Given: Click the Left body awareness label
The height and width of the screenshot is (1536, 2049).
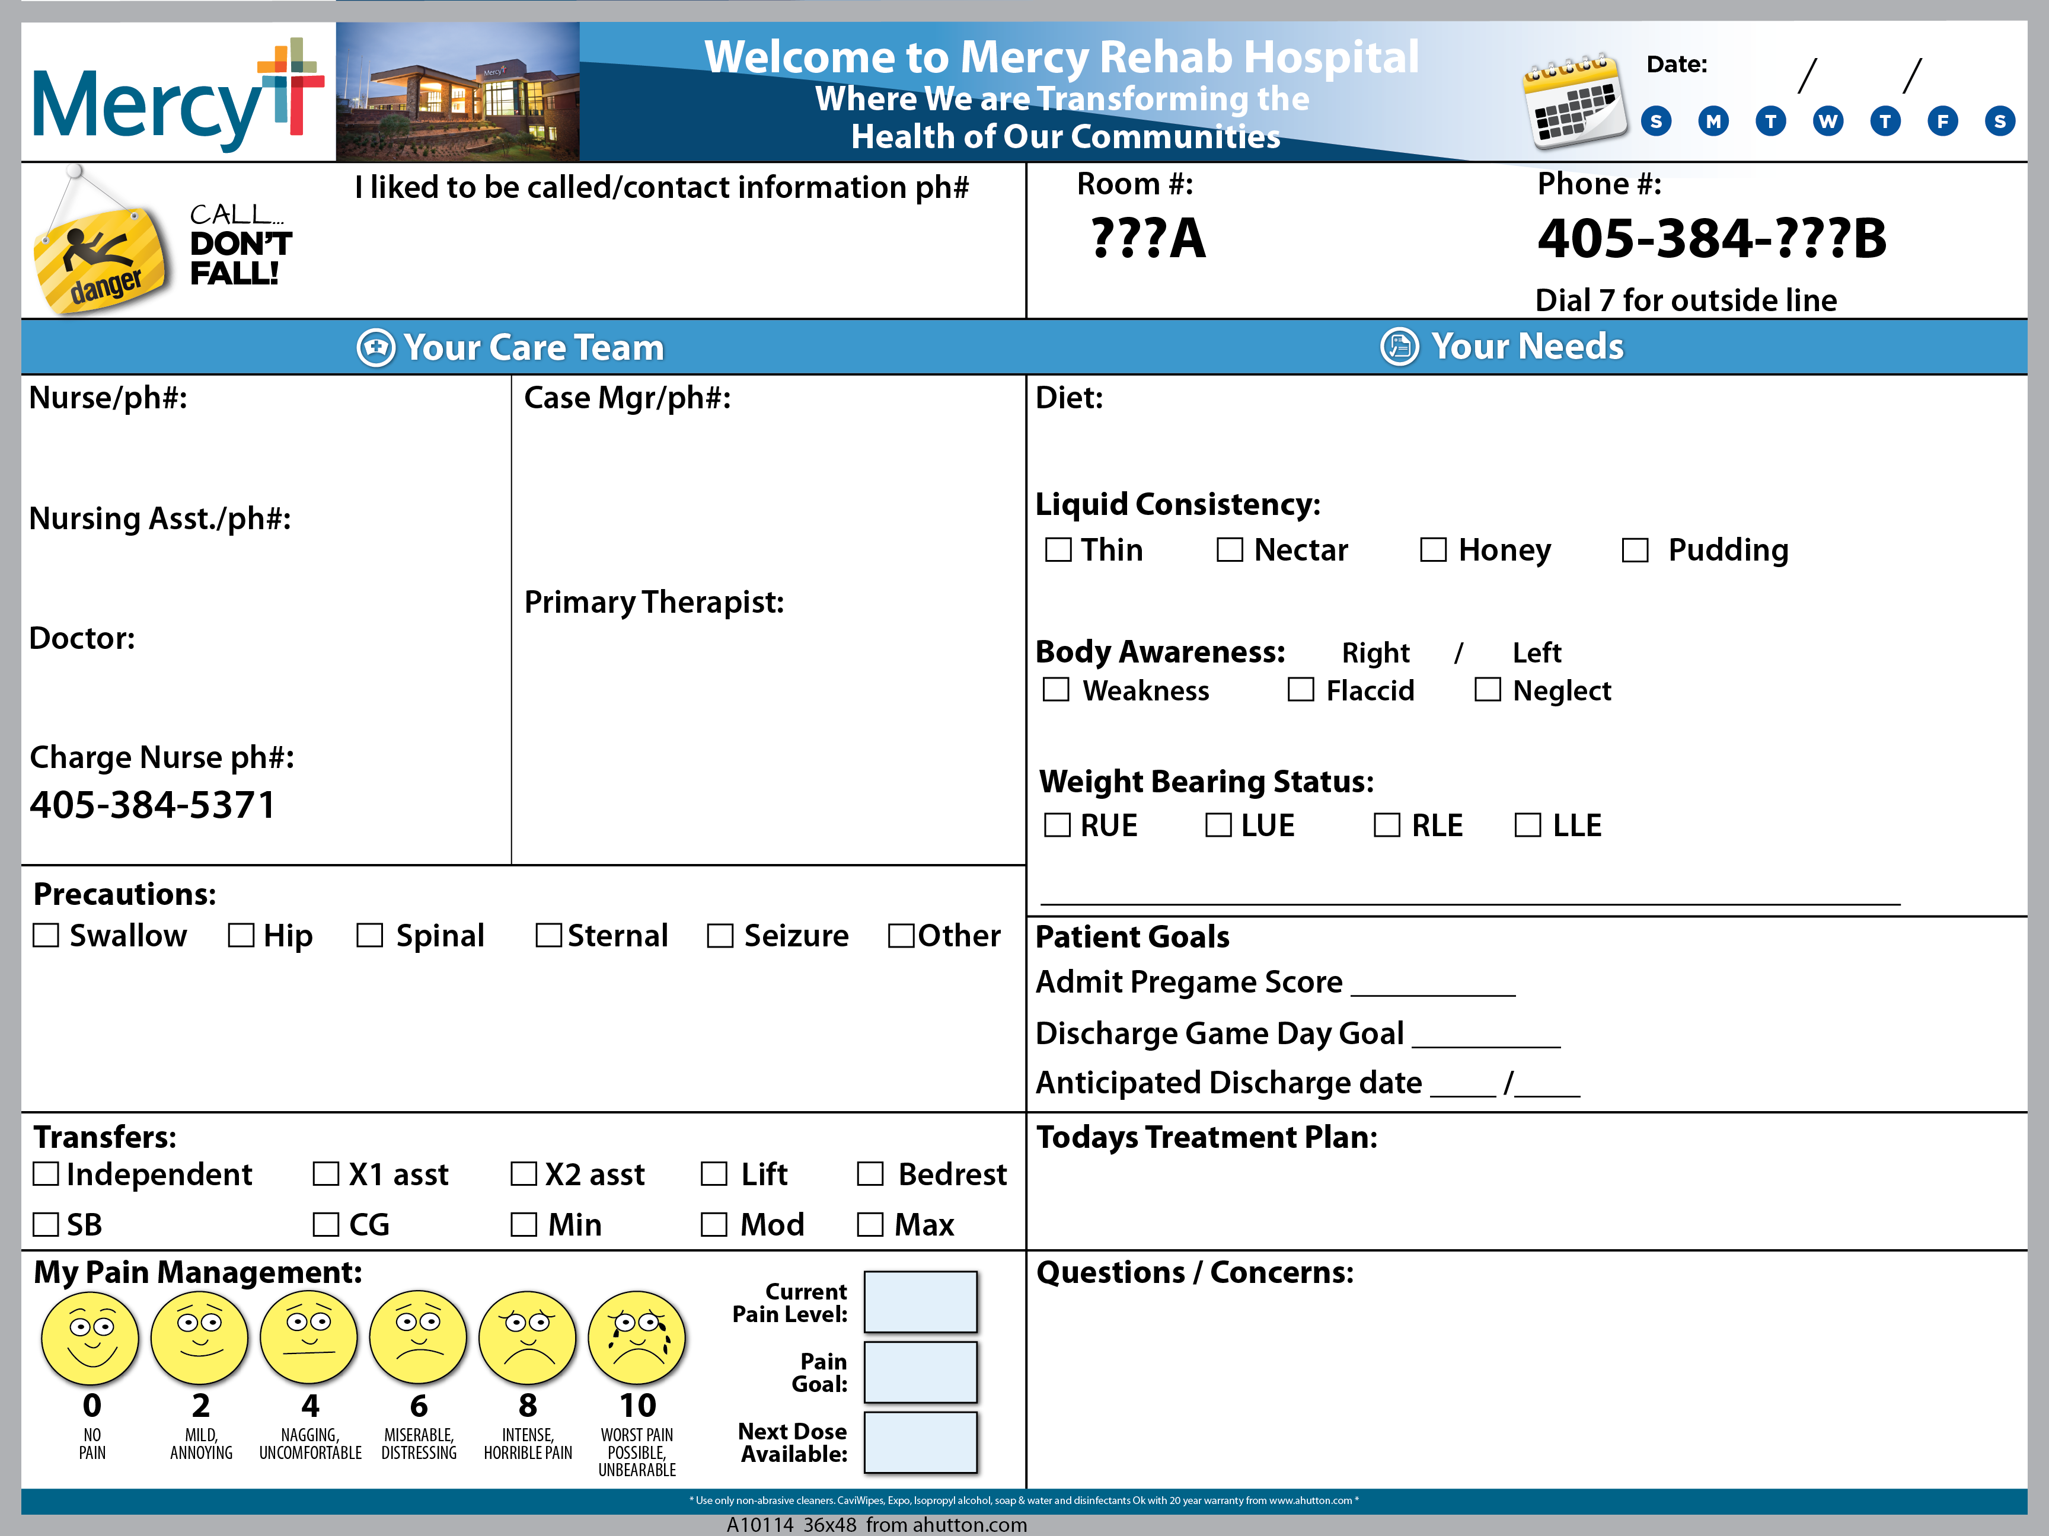Looking at the screenshot, I should [x=1537, y=652].
